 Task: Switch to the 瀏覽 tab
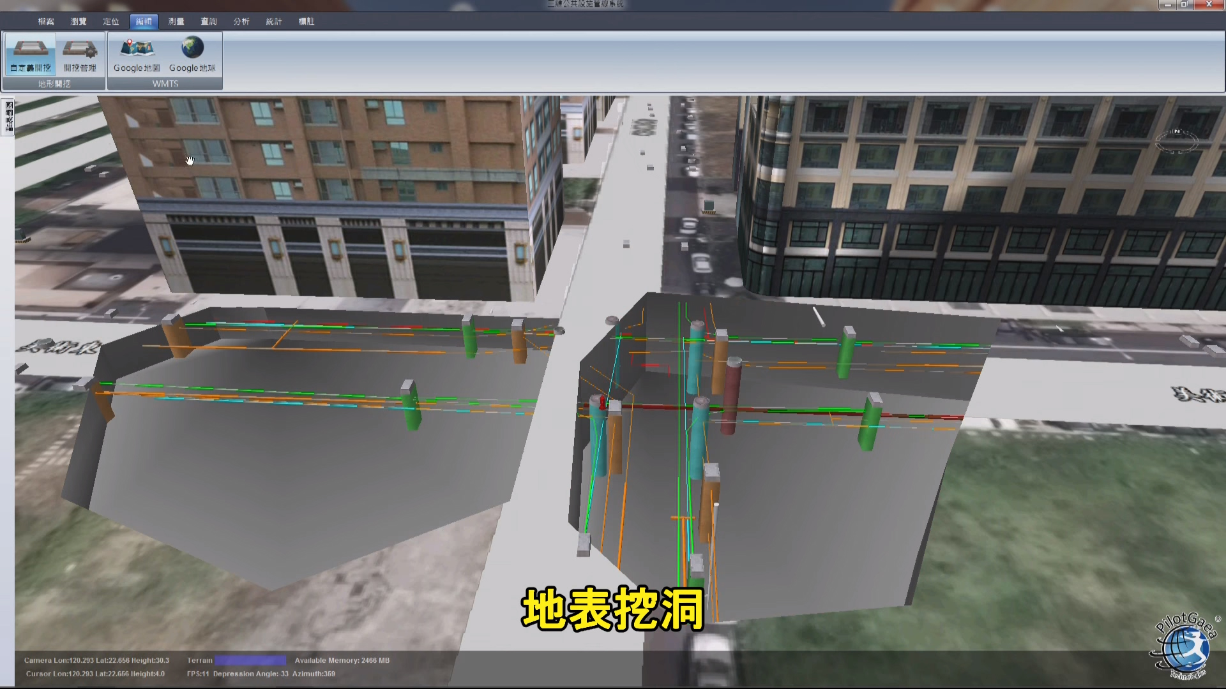[79, 21]
